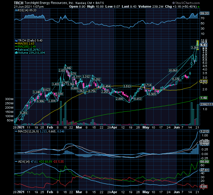Viewport: 213px width, 195px height.
Task: Click the green 68.89 tag on the ADX right axis
Action: (204, 162)
